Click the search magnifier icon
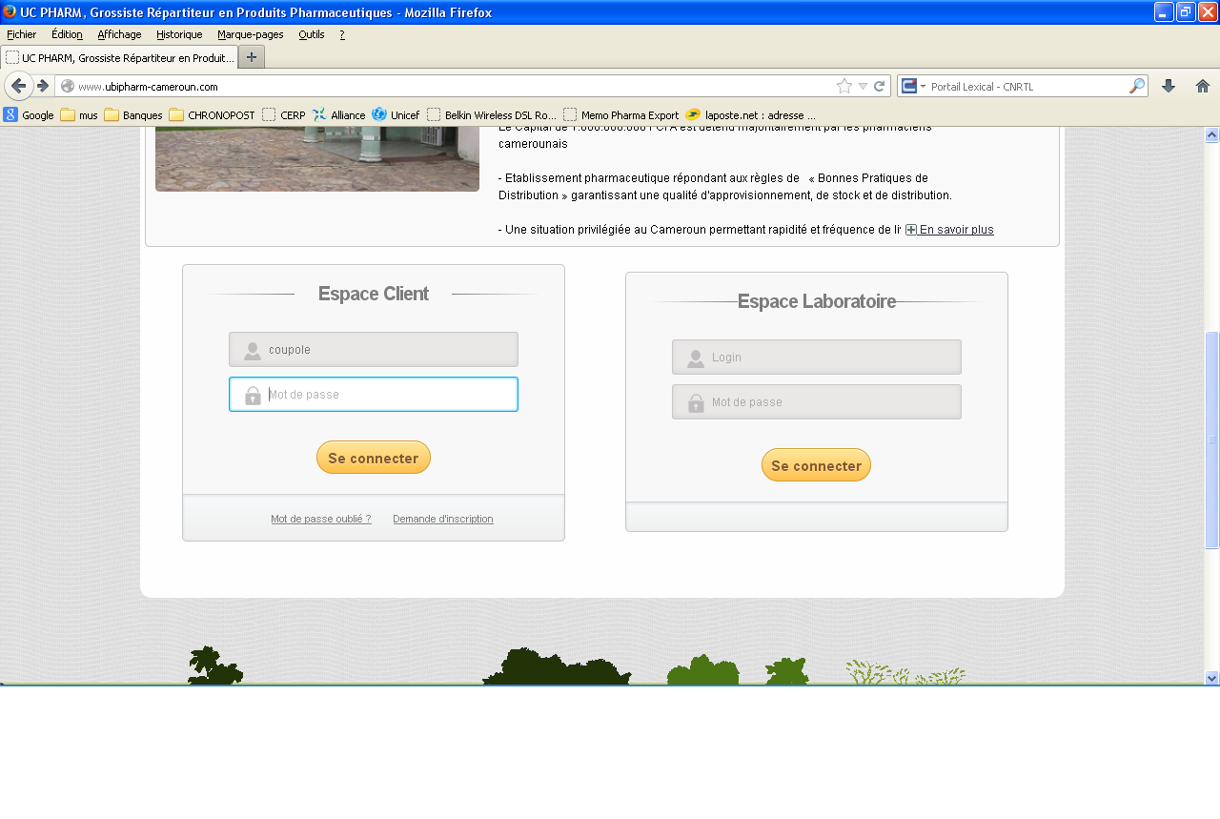Image resolution: width=1220 pixels, height=819 pixels. coord(1136,86)
